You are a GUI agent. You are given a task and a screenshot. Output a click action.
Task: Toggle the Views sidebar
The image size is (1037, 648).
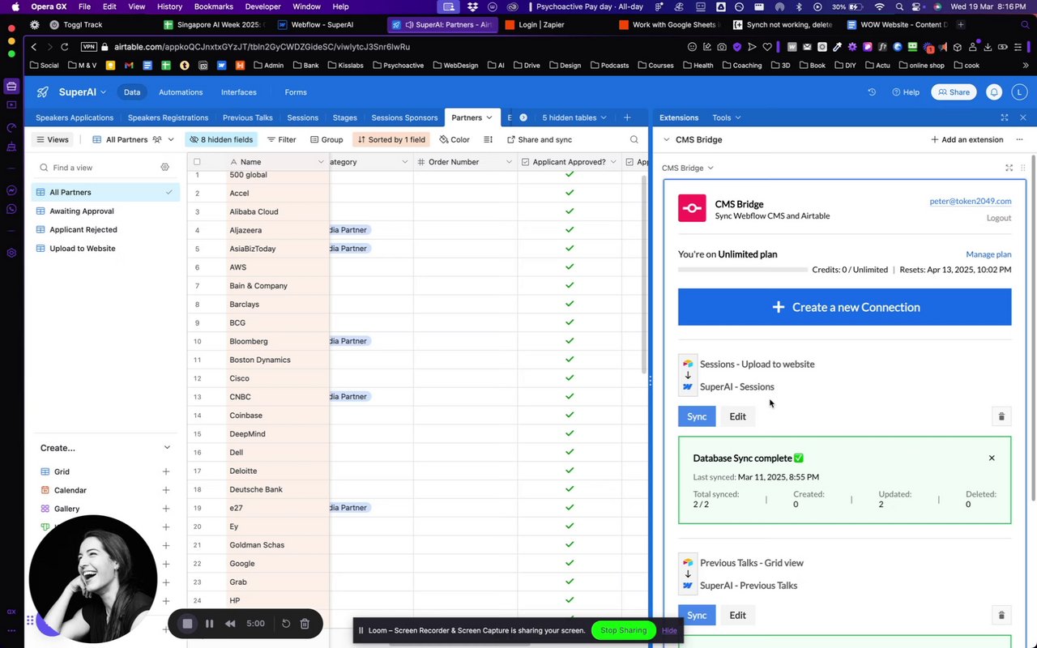pos(52,139)
